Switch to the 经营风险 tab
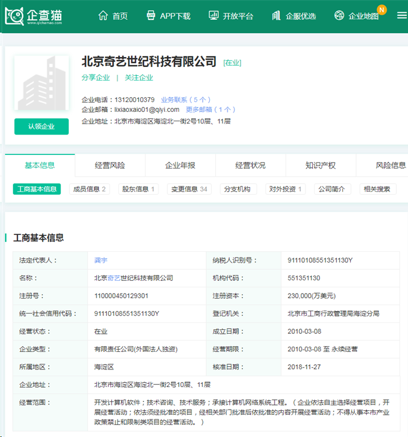 pyautogui.click(x=110, y=165)
